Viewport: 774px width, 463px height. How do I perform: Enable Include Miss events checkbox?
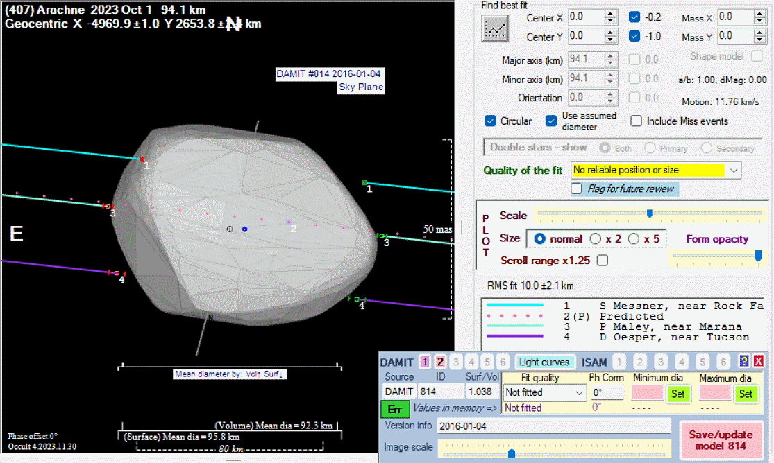tap(636, 121)
